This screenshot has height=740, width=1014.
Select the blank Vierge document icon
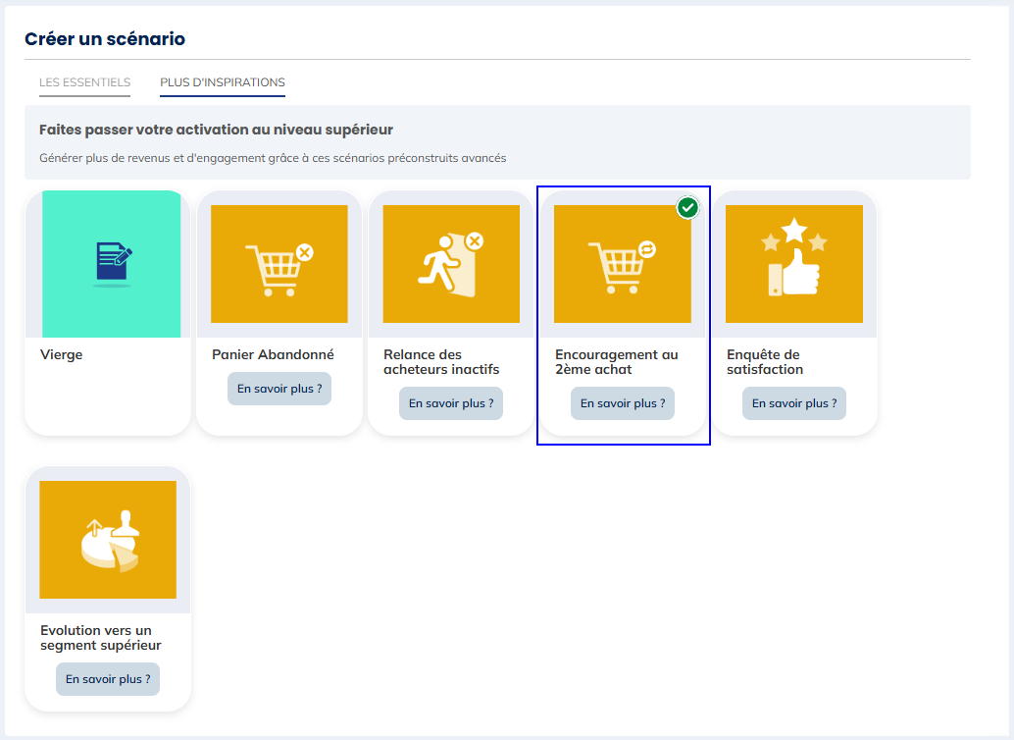pyautogui.click(x=112, y=264)
